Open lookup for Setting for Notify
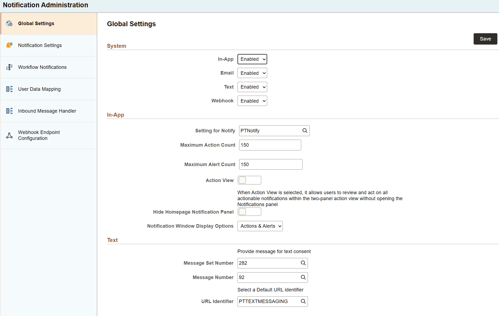This screenshot has height=316, width=499. coord(305,131)
